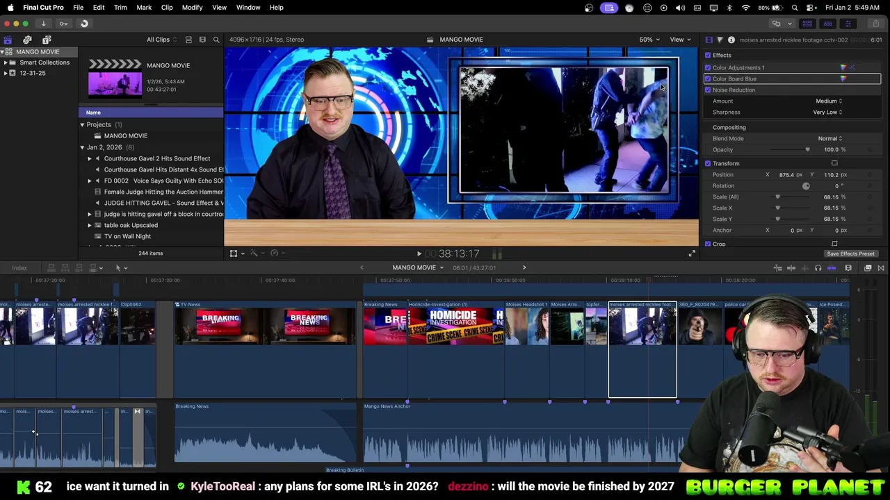
Task: Go forward in timeline history
Action: click(x=524, y=268)
